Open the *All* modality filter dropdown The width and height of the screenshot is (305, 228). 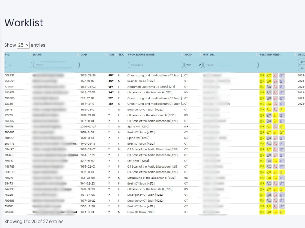pyautogui.click(x=193, y=65)
